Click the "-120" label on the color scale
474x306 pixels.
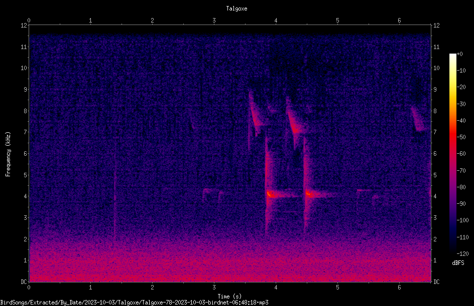tap(462, 254)
